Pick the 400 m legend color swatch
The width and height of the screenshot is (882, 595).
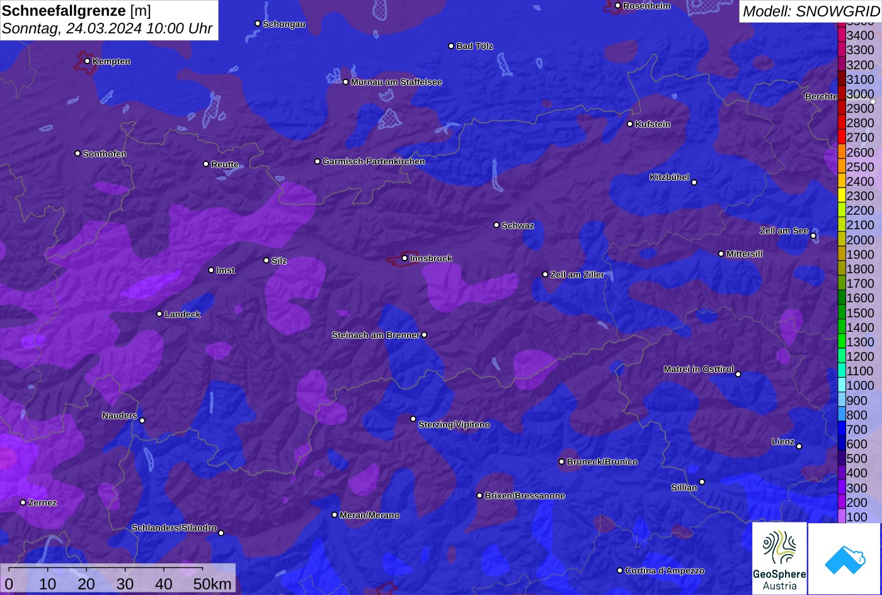pos(842,473)
